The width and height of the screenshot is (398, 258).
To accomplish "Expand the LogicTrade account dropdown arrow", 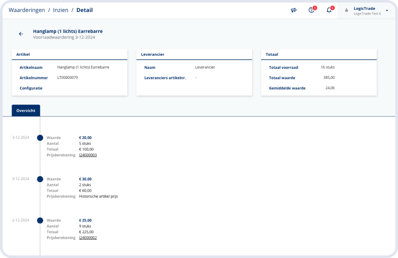I will [x=387, y=10].
